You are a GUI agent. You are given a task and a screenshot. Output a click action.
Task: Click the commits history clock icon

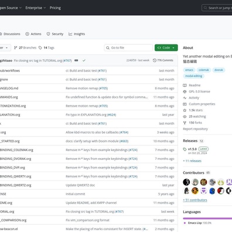155,60
